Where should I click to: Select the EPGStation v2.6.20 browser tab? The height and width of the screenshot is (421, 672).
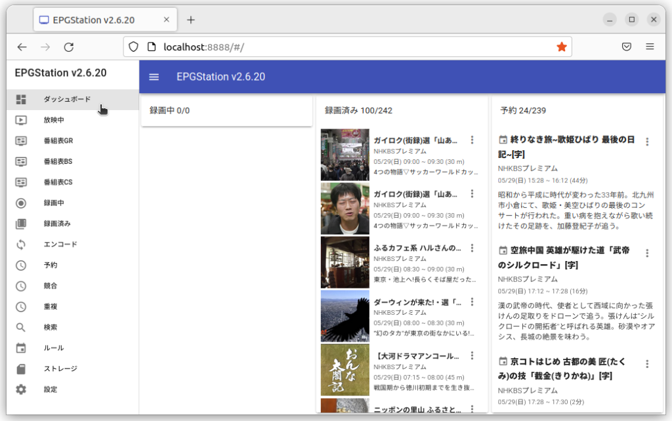tap(106, 20)
